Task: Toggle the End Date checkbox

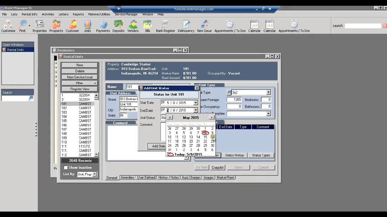Action: (163, 110)
